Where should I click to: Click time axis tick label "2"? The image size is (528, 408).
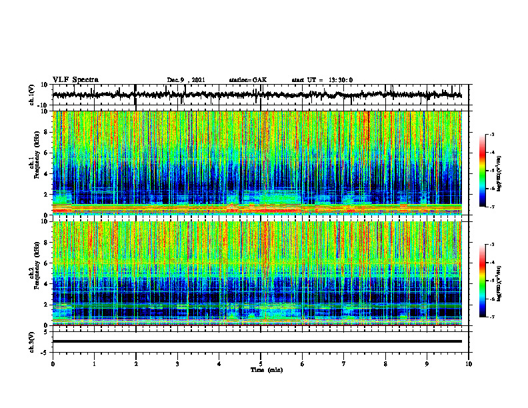[136, 364]
